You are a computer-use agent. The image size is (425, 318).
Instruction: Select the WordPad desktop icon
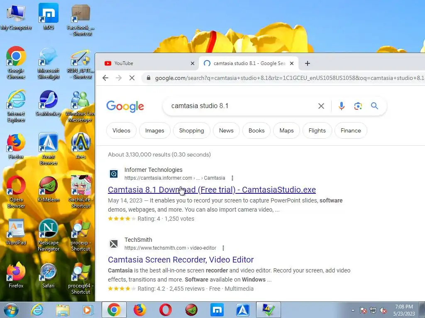pos(16,232)
